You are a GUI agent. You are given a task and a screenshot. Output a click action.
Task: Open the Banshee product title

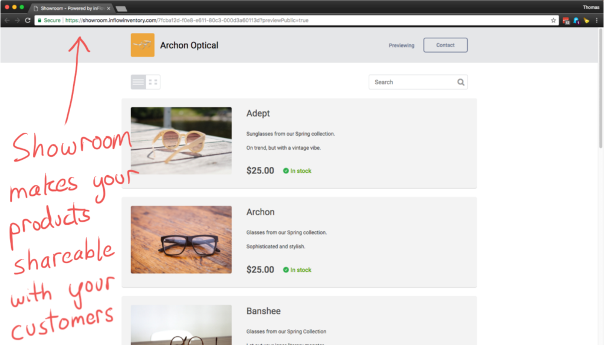click(x=264, y=311)
